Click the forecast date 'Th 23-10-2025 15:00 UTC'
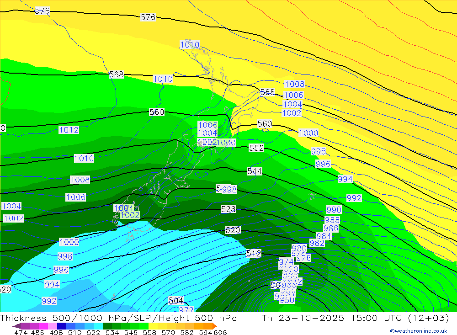457x335 pixels. click(x=332, y=318)
